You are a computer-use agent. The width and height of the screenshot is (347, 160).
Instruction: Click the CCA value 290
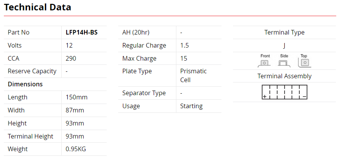[71, 58]
